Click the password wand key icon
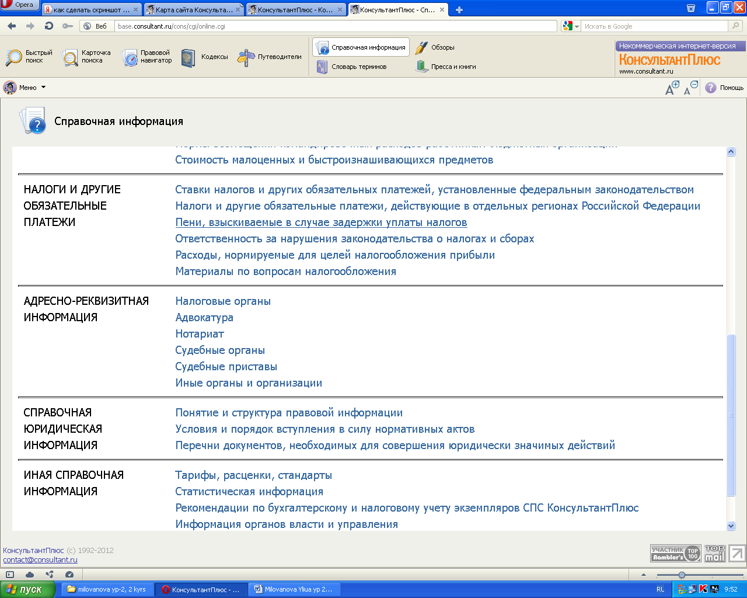Image resolution: width=747 pixels, height=598 pixels. (68, 26)
